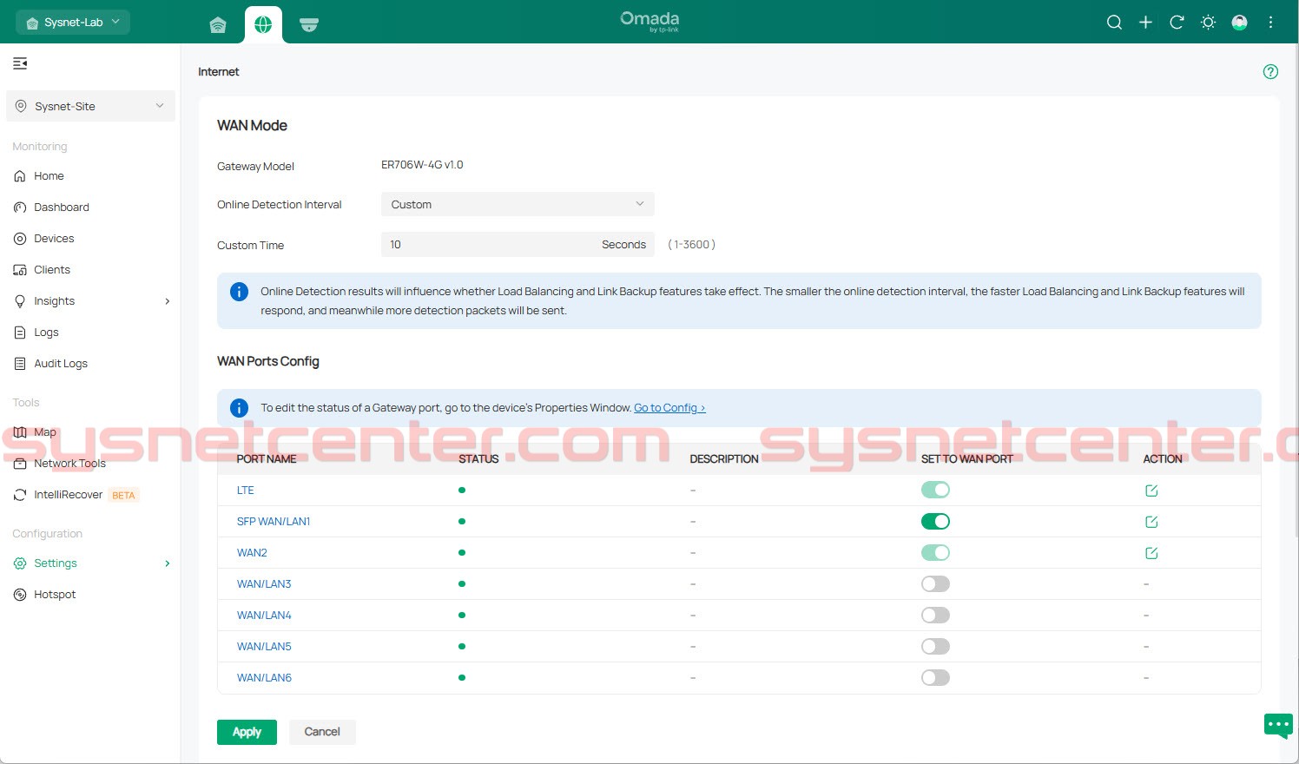Collapse the sidebar using the menu icon

point(20,63)
